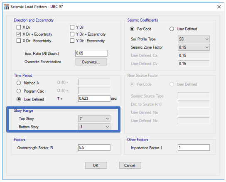226x182 pixels.
Task: Click the Method A Ct (ft) field
Action: 94,82
